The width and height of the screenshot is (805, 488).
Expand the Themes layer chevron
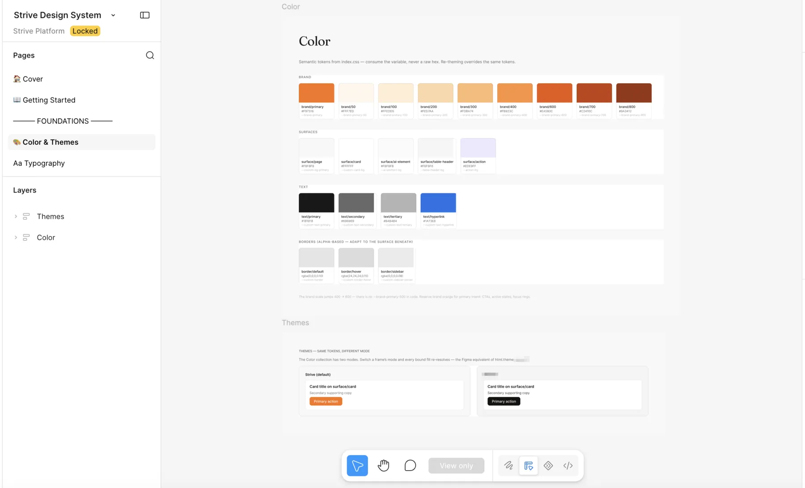(x=16, y=216)
